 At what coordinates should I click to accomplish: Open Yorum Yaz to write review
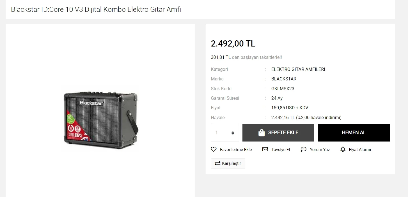(x=320, y=150)
